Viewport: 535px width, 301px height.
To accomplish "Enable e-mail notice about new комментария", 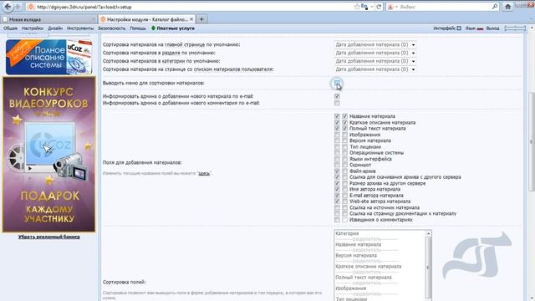I will (337, 103).
